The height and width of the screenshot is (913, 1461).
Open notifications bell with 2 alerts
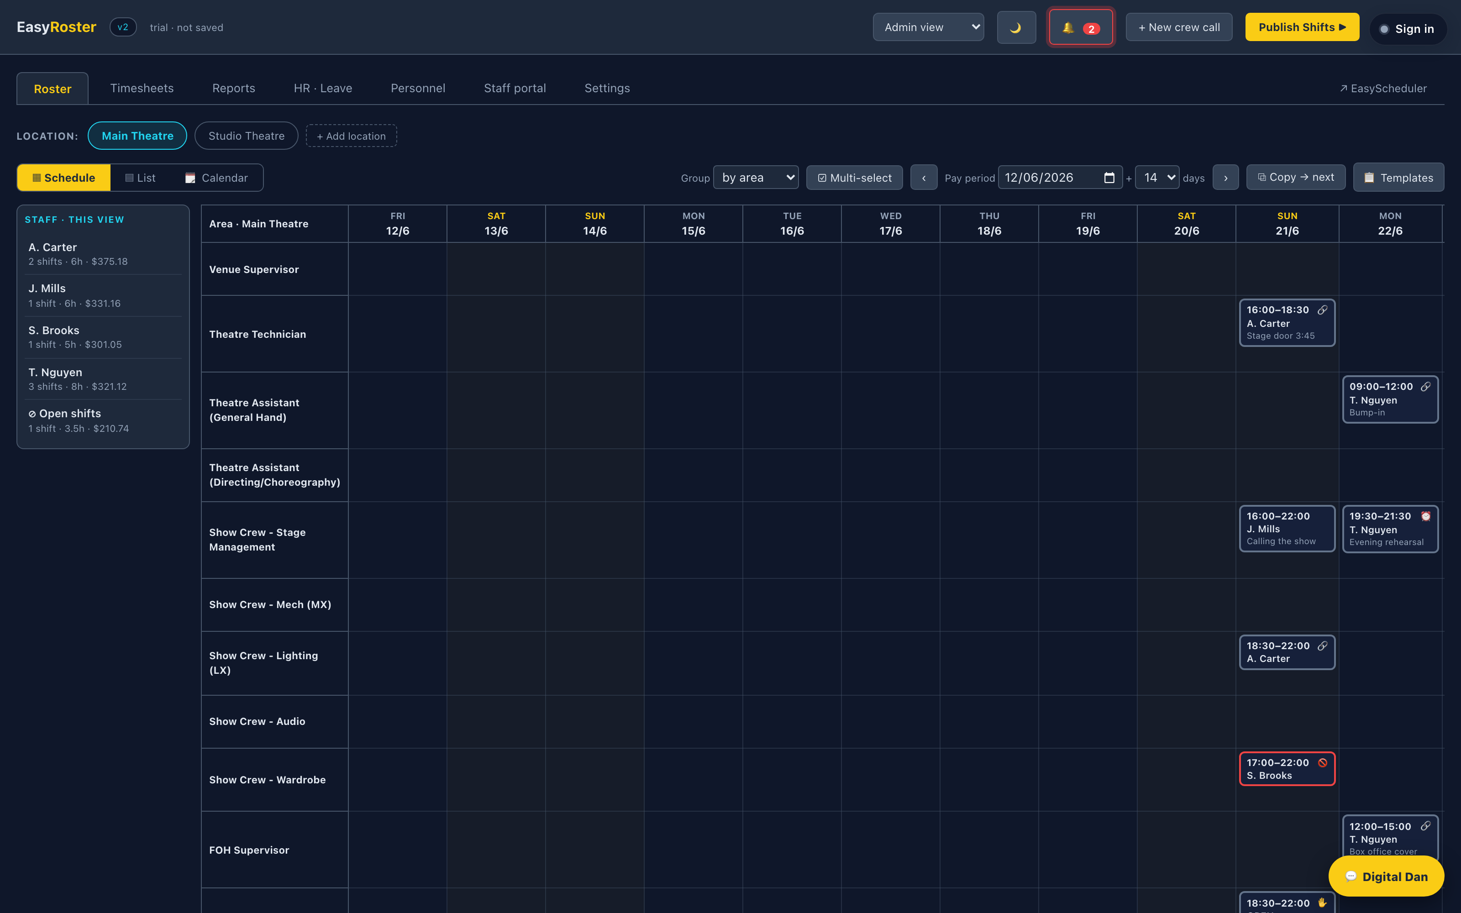click(x=1081, y=28)
